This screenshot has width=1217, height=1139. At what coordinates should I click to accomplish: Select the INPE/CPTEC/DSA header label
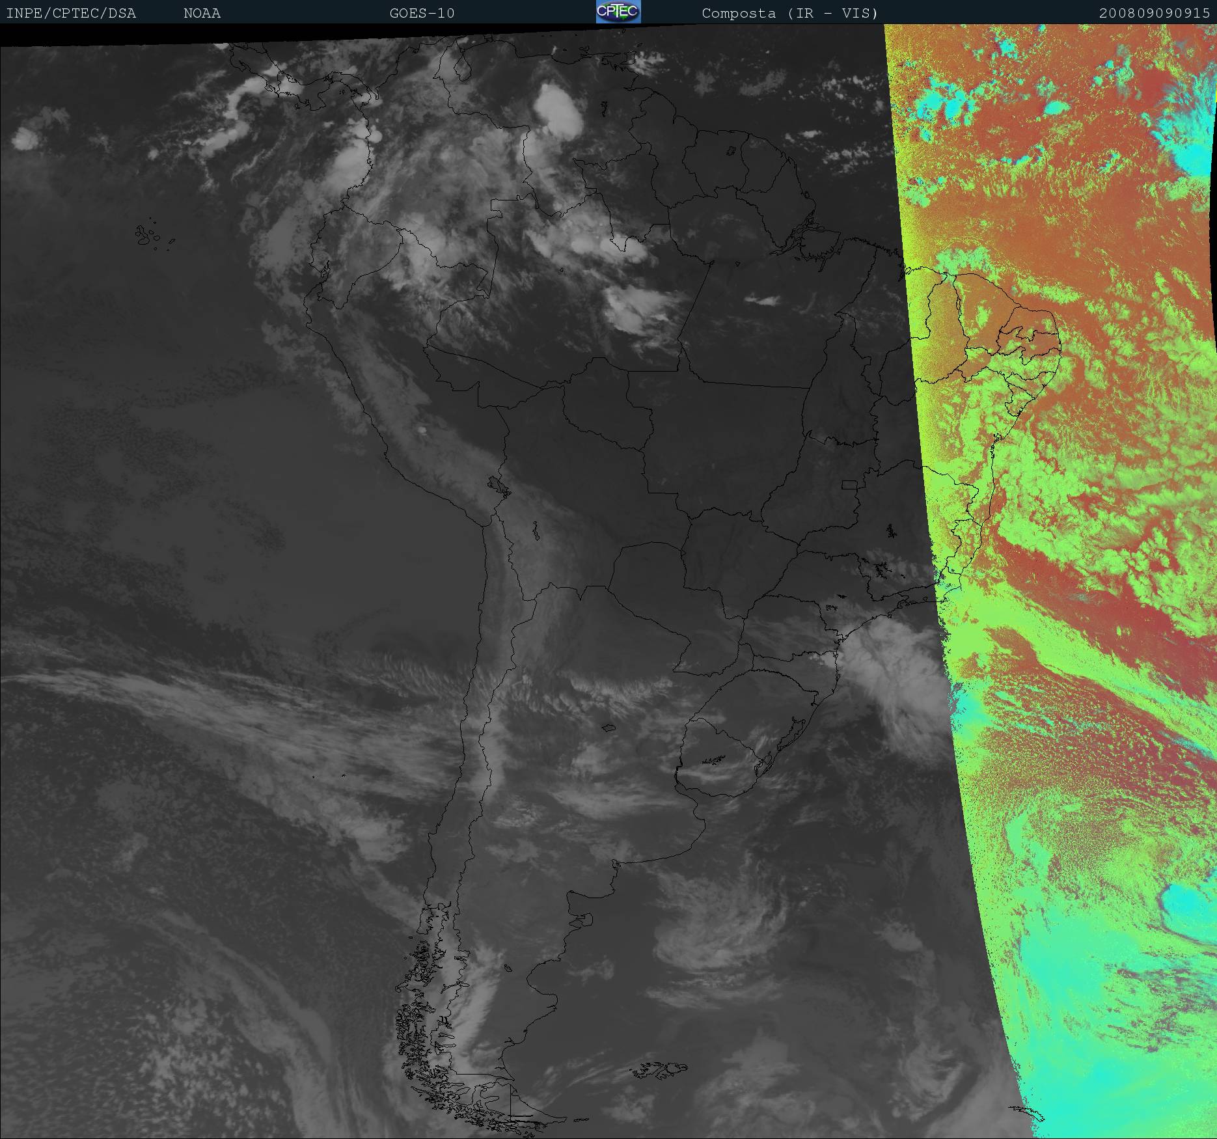click(71, 13)
